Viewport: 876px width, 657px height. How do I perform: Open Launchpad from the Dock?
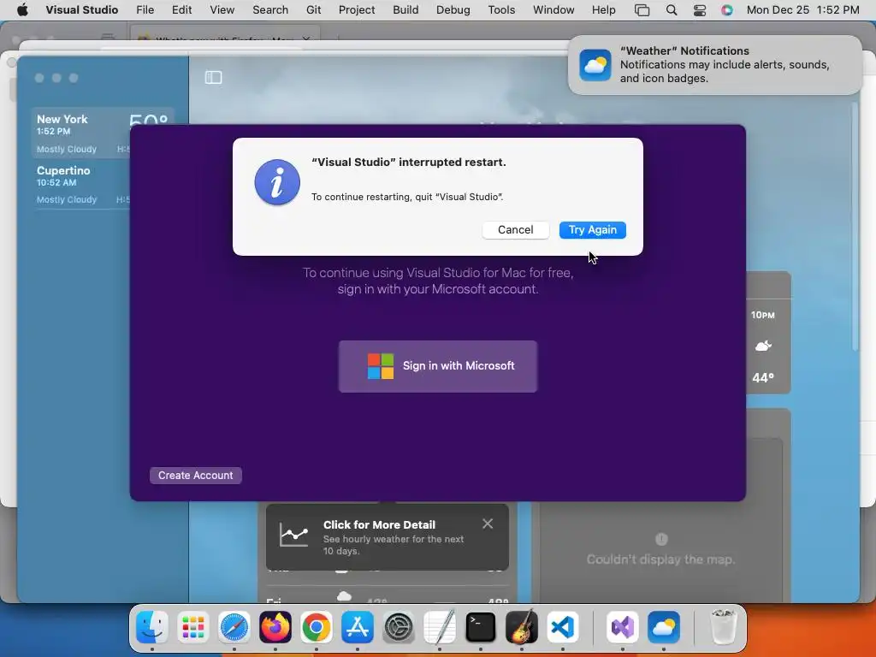pos(192,627)
